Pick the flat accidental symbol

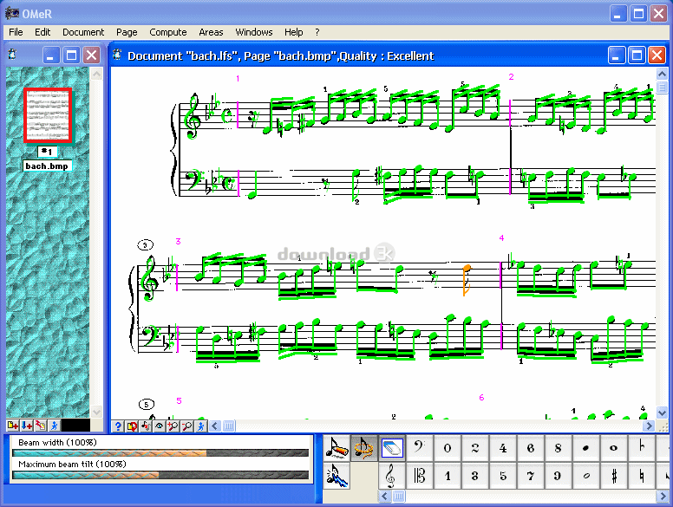(x=642, y=448)
